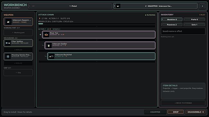
Task: Click the DISASSEMBLE +5 button
Action: tap(196, 112)
